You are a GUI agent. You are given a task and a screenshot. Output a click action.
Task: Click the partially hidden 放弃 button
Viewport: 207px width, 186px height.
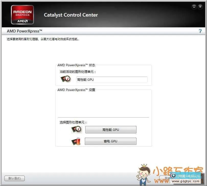[x=165, y=178]
